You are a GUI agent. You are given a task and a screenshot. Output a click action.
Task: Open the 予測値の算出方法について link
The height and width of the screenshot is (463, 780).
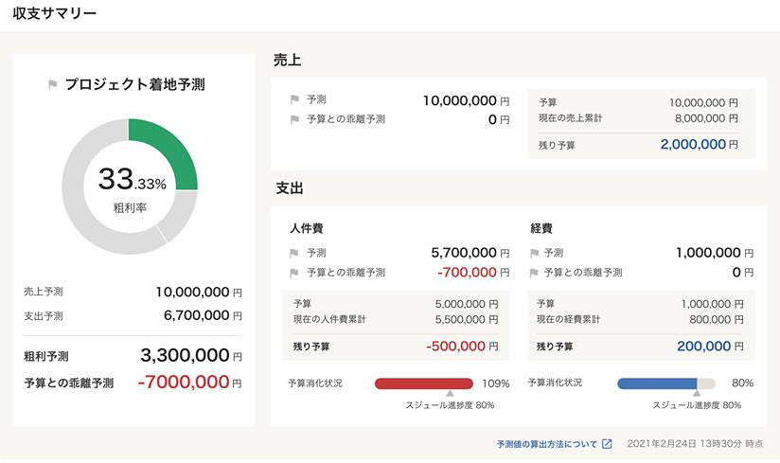(546, 444)
